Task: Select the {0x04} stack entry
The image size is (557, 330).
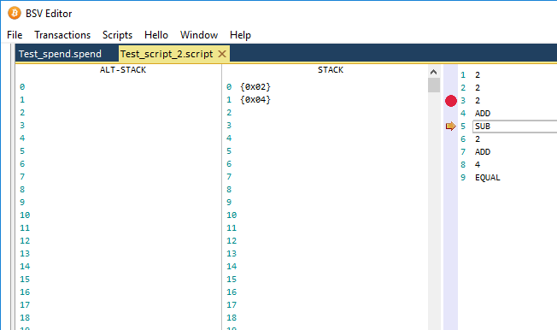Action: (x=255, y=100)
